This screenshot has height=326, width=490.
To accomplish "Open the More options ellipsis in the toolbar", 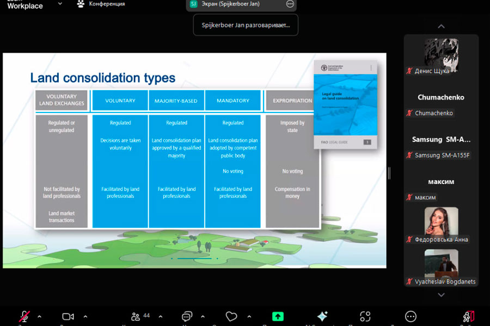I will click(x=411, y=316).
